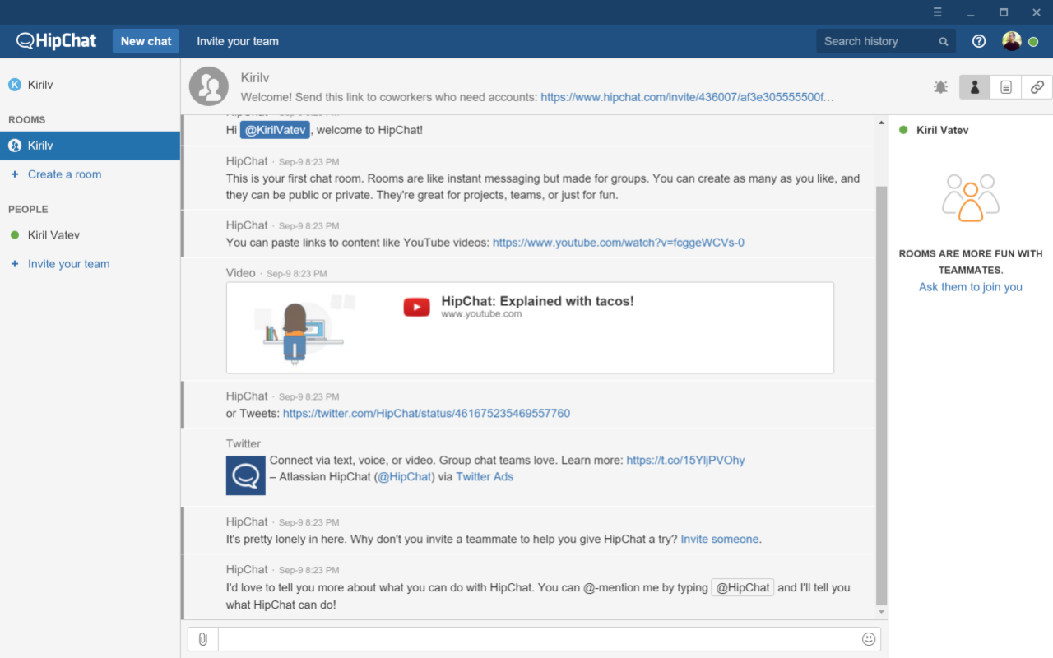The height and width of the screenshot is (658, 1053).
Task: Open the YouTube watch link
Action: point(619,243)
